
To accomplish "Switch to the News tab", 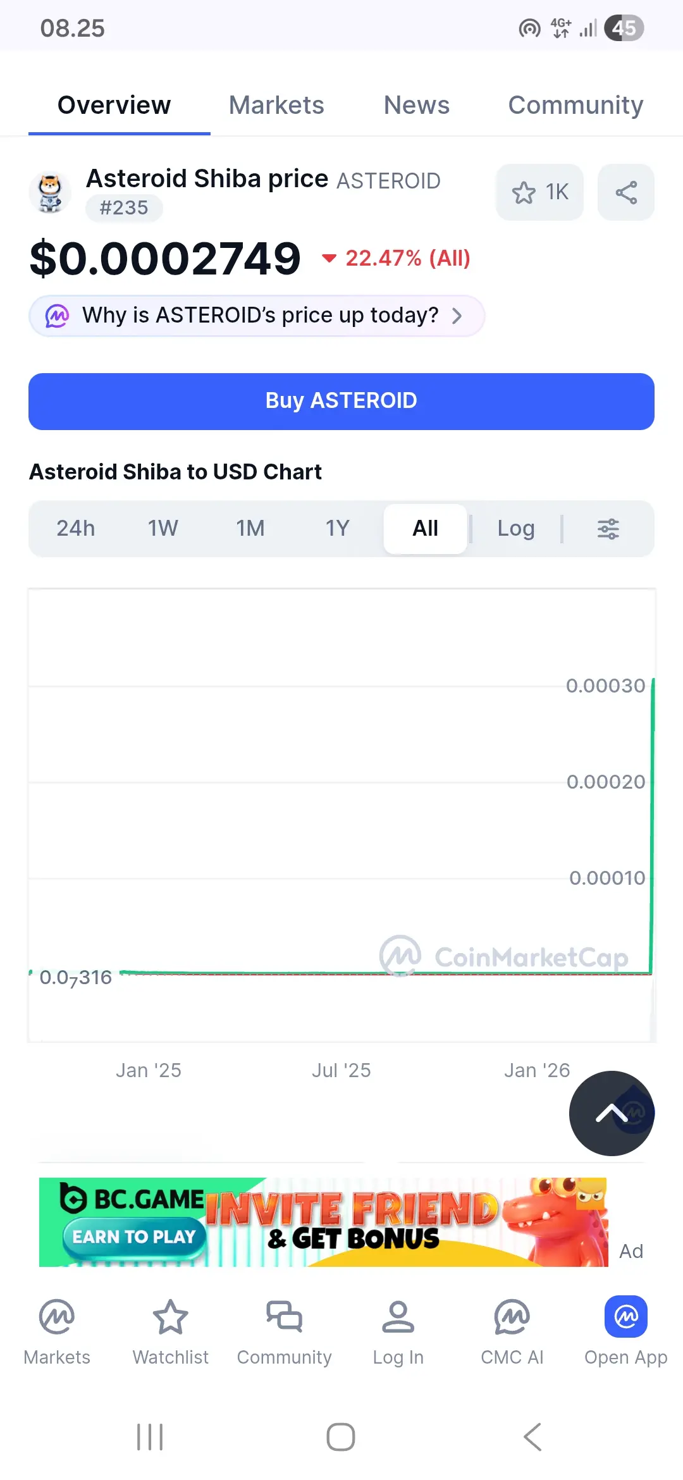I will pos(417,105).
